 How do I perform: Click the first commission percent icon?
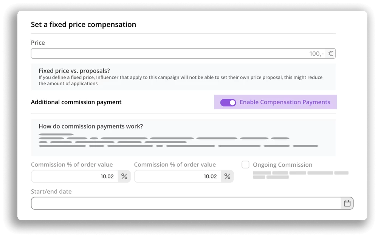tap(124, 176)
